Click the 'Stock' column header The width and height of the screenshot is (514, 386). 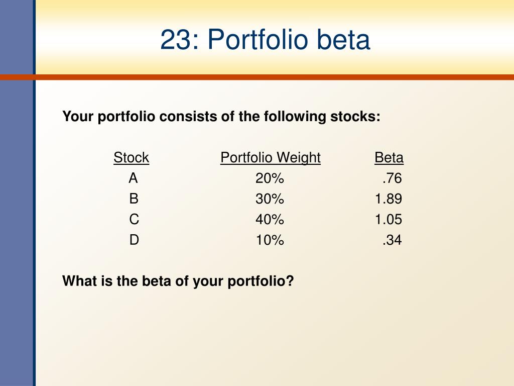(x=131, y=157)
